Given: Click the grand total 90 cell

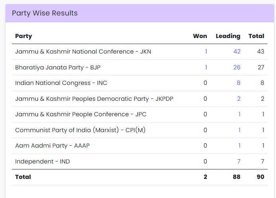Looking at the screenshot, I should (260, 177).
